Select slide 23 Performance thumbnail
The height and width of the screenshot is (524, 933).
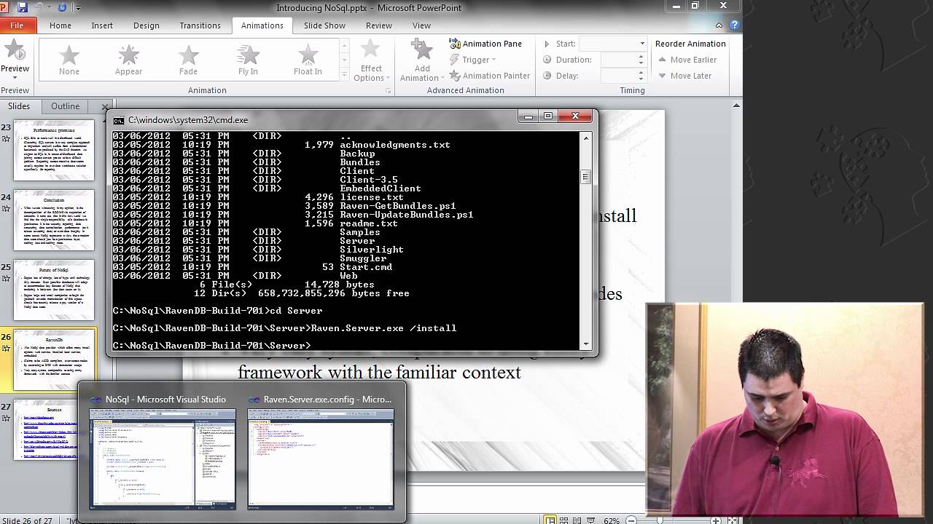54,151
